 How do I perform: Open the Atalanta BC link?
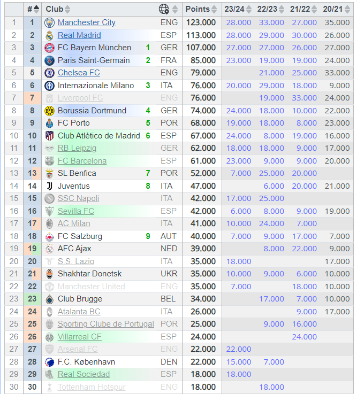(79, 312)
